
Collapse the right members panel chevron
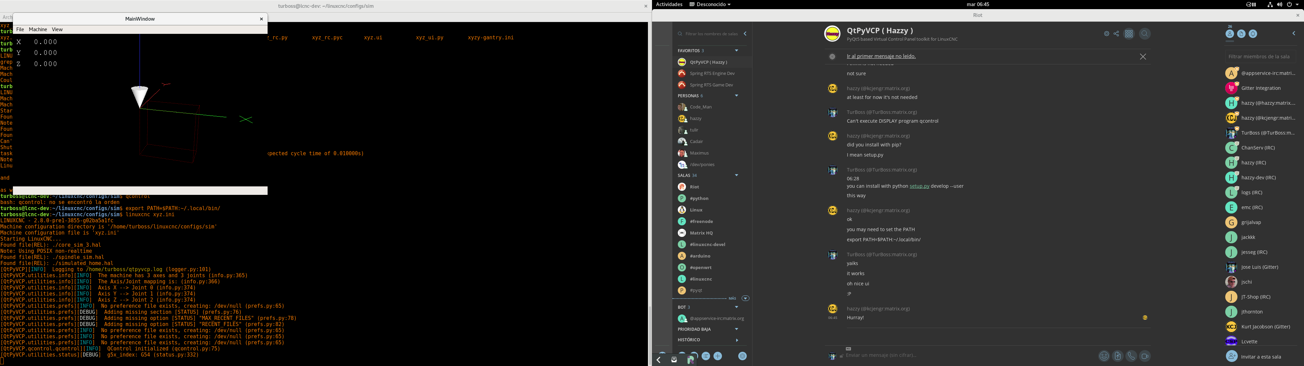click(x=1294, y=33)
